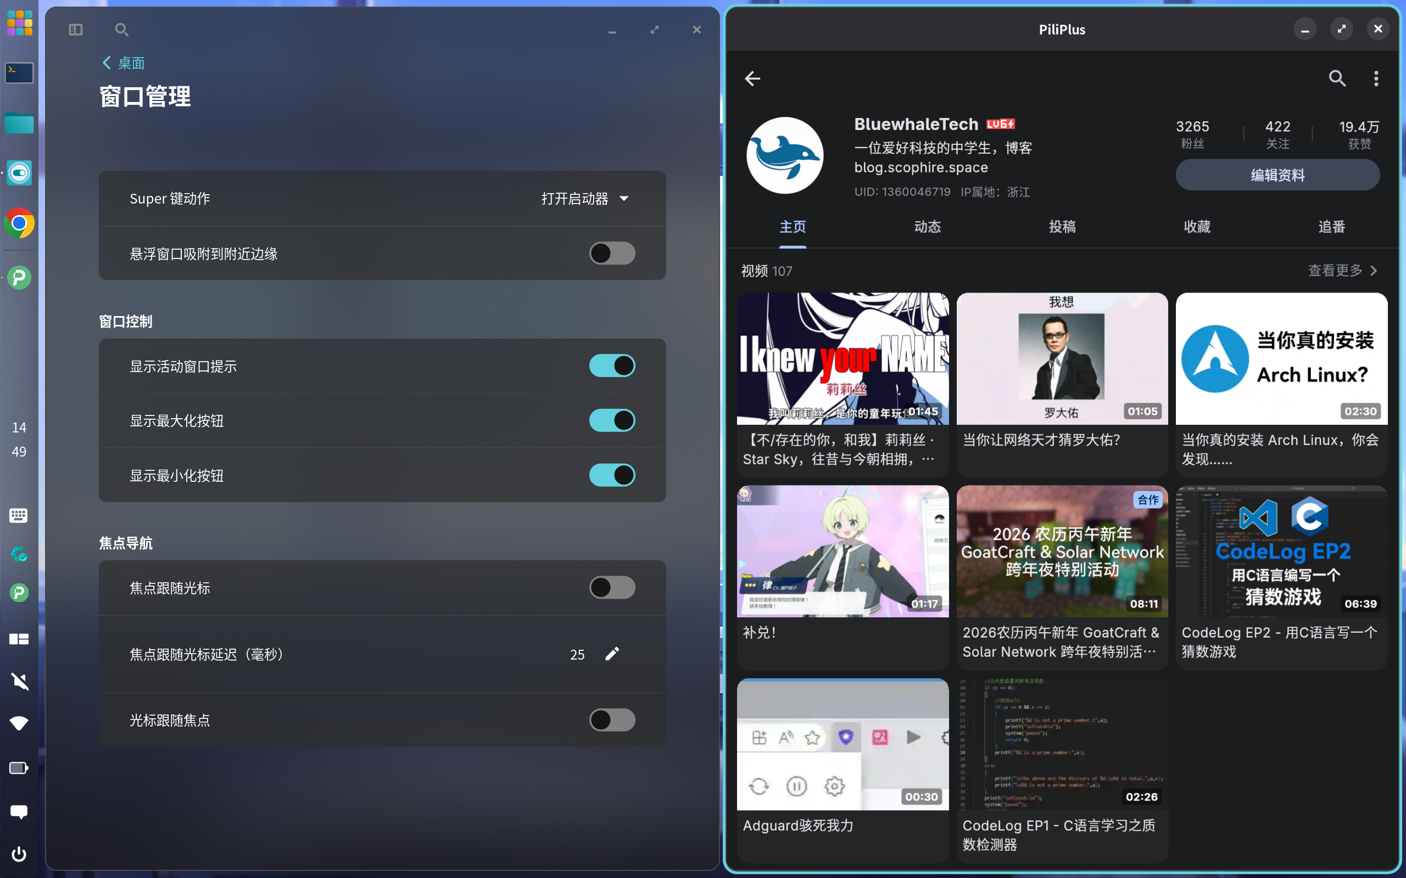Image resolution: width=1406 pixels, height=878 pixels.
Task: Open the CodeLog EP1 video thumbnail
Action: (1062, 745)
